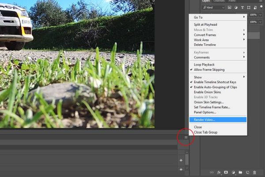Click the timeline scrollbar down arrow
This screenshot has height=177, width=265.
[x=187, y=168]
